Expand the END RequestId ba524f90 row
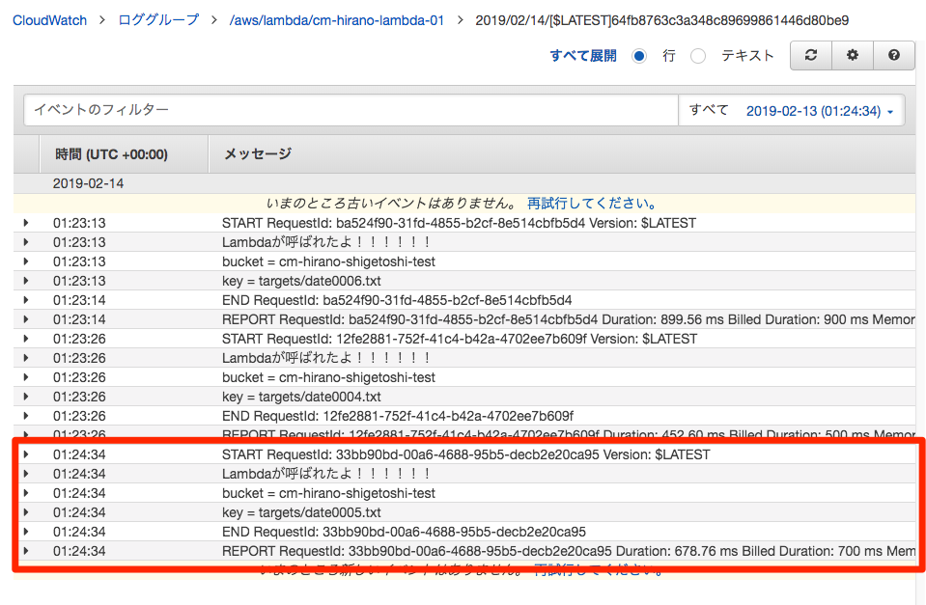Image resolution: width=926 pixels, height=605 pixels. (26, 300)
